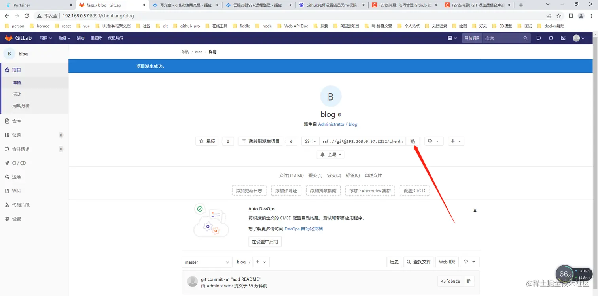This screenshot has height=296, width=598.
Task: Bookmark this page with the star icon
Action: point(559,16)
